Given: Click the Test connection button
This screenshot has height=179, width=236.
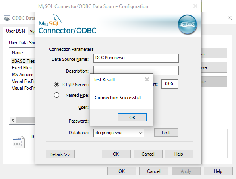Looking at the screenshot, I should [166, 133].
